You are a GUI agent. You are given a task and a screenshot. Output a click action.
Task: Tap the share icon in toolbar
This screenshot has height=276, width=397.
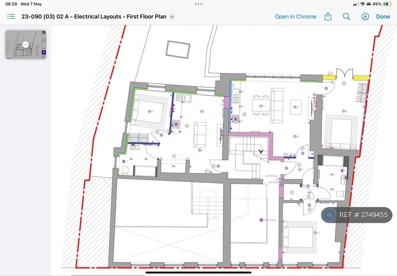328,17
